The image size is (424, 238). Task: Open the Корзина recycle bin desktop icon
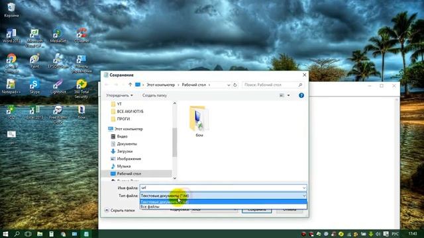11,10
